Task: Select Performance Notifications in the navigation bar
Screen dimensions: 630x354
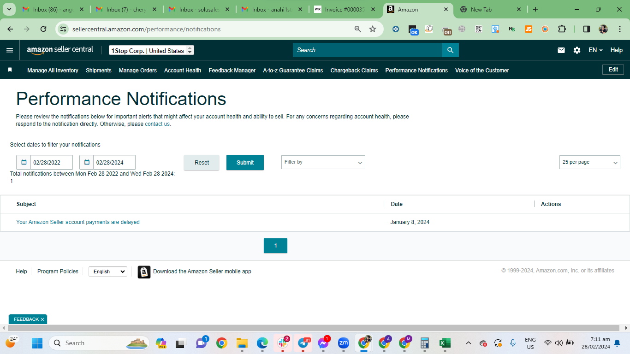Action: click(x=416, y=71)
